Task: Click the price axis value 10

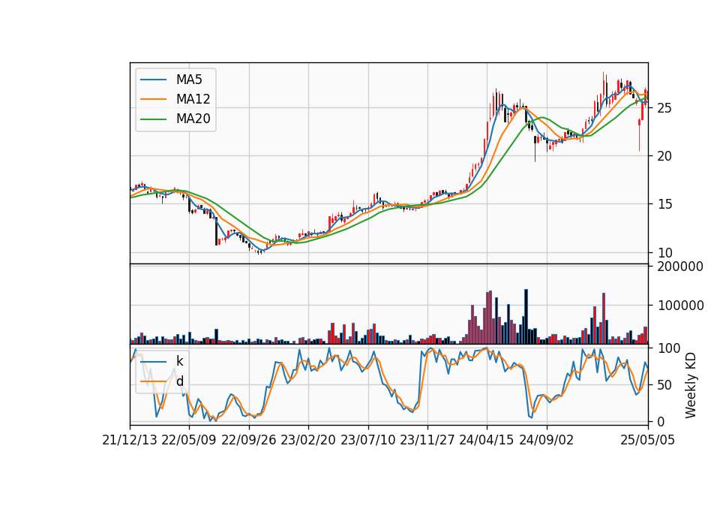Action: click(x=665, y=253)
